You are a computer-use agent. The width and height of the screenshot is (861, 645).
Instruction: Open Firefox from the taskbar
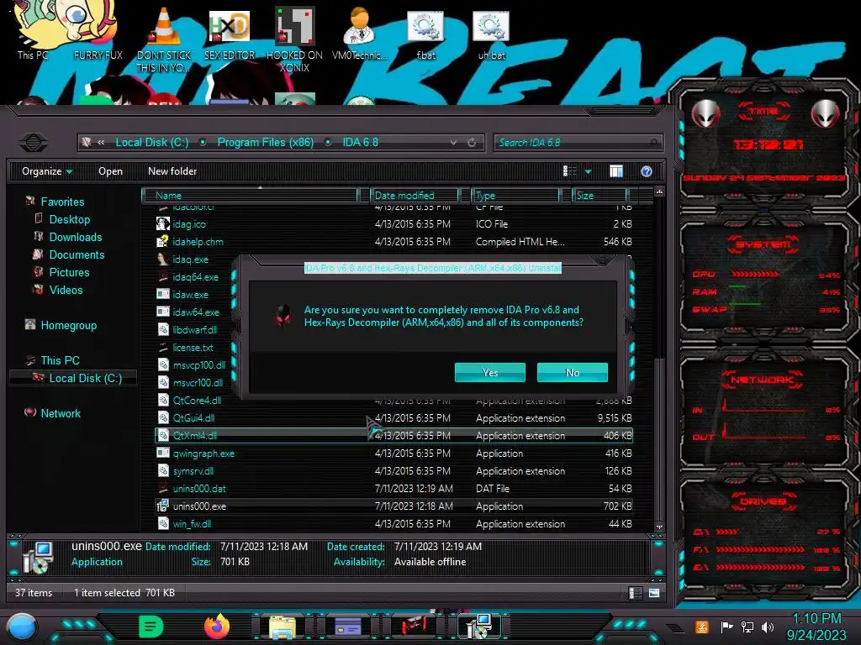(x=217, y=626)
